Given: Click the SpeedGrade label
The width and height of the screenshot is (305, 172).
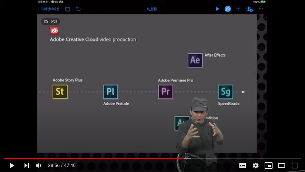Looking at the screenshot, I should [x=229, y=104].
